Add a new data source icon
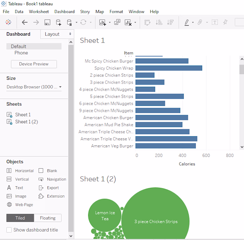 [x=58, y=22]
